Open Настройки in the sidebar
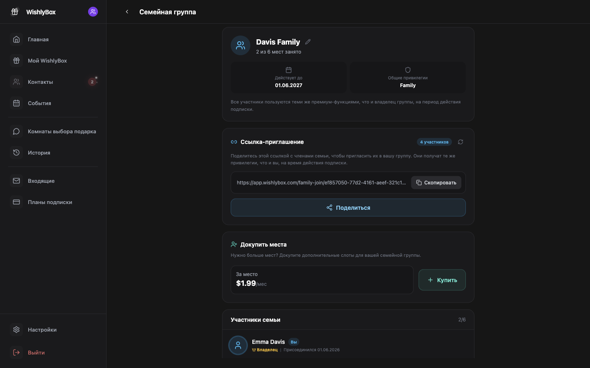590x368 pixels. point(53,330)
